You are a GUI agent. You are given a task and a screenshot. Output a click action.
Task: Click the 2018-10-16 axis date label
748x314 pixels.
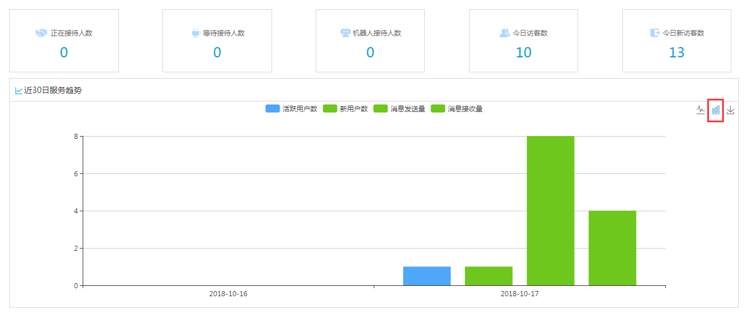[x=228, y=294]
